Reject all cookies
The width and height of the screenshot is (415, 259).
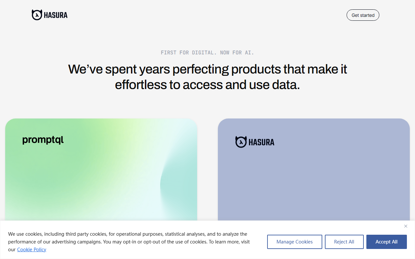click(x=344, y=242)
